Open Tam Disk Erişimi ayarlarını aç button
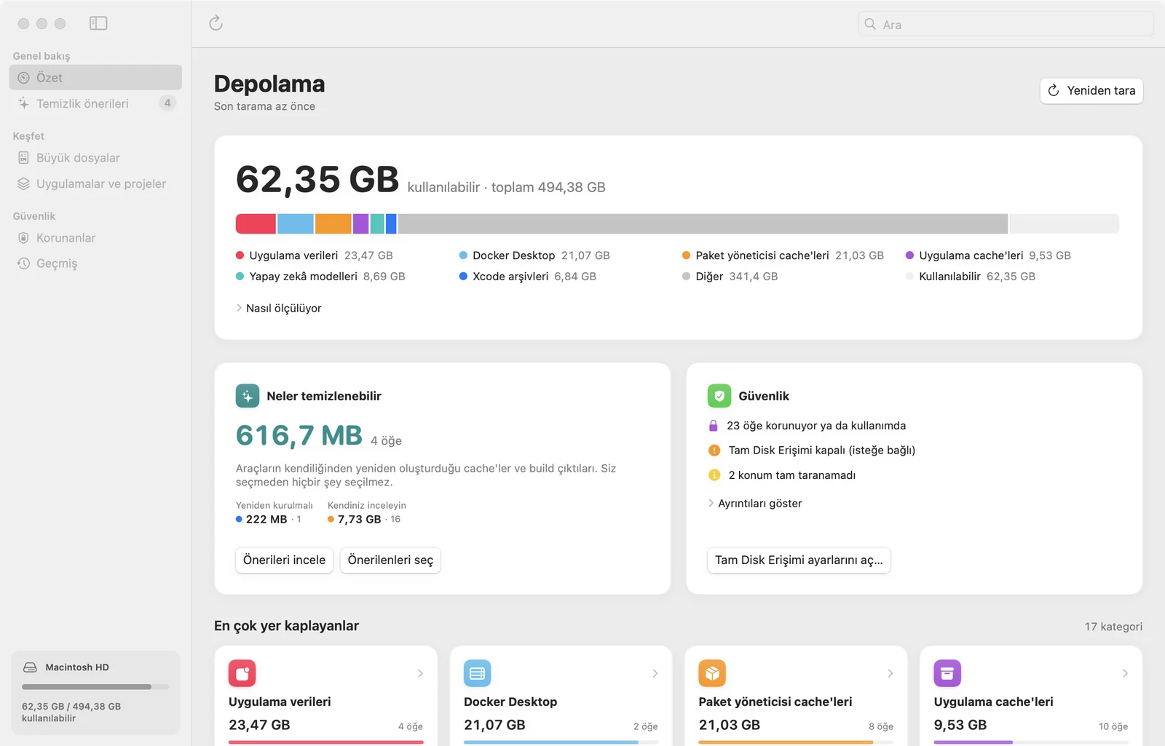 pyautogui.click(x=799, y=560)
